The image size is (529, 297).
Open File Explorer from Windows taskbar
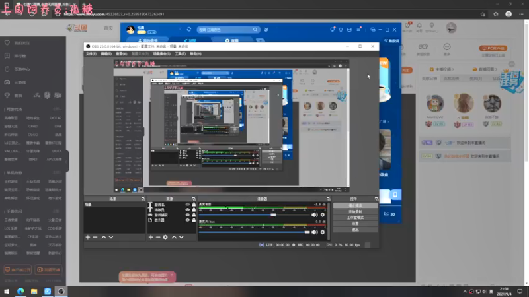point(34,291)
